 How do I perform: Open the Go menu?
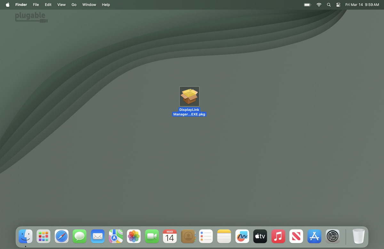click(74, 4)
